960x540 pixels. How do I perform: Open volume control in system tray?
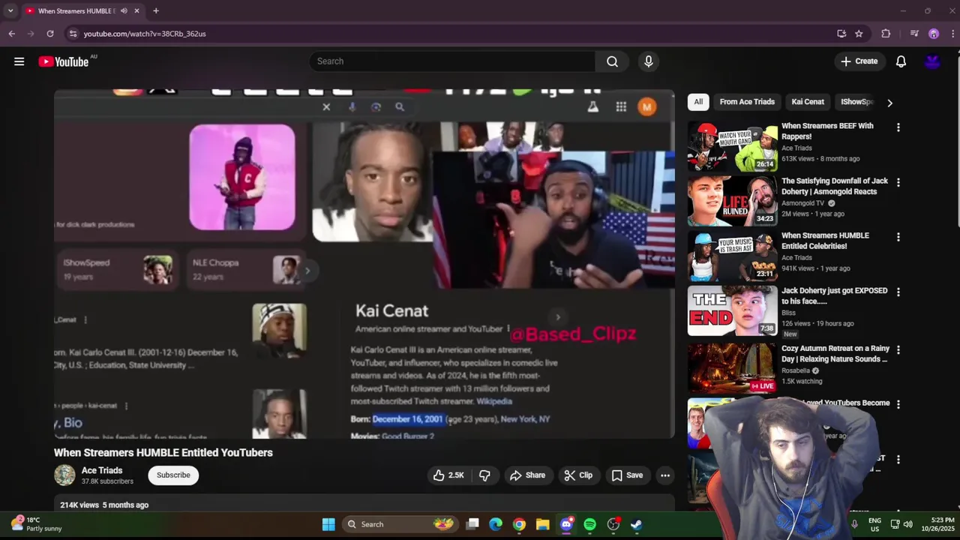[x=908, y=524]
